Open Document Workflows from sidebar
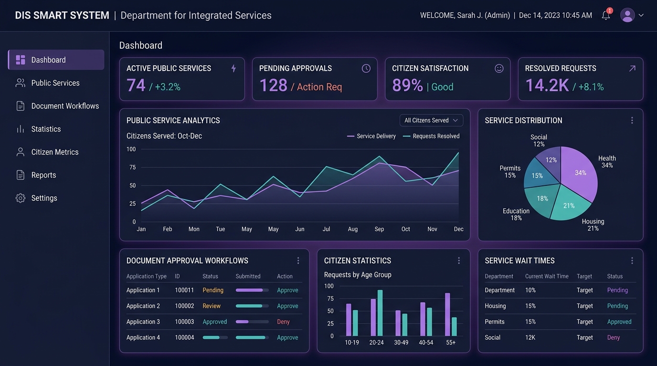 tap(56, 106)
